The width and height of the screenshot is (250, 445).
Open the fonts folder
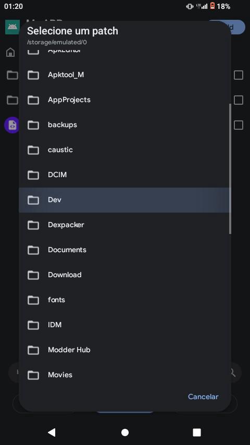point(125,300)
